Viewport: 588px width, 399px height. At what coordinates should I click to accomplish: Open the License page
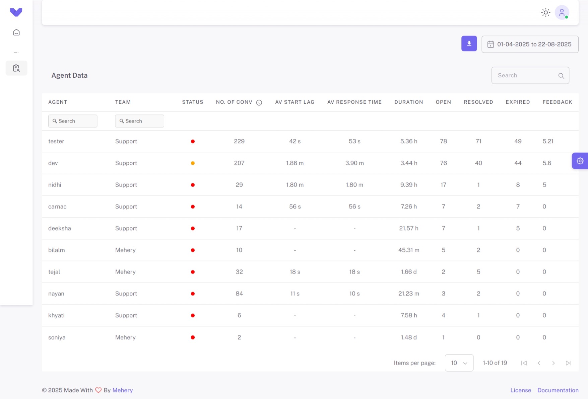pos(520,390)
